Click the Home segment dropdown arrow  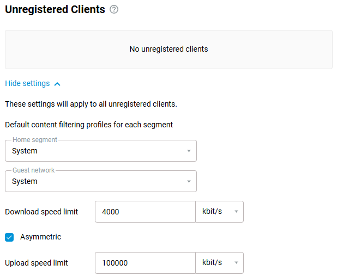point(189,151)
